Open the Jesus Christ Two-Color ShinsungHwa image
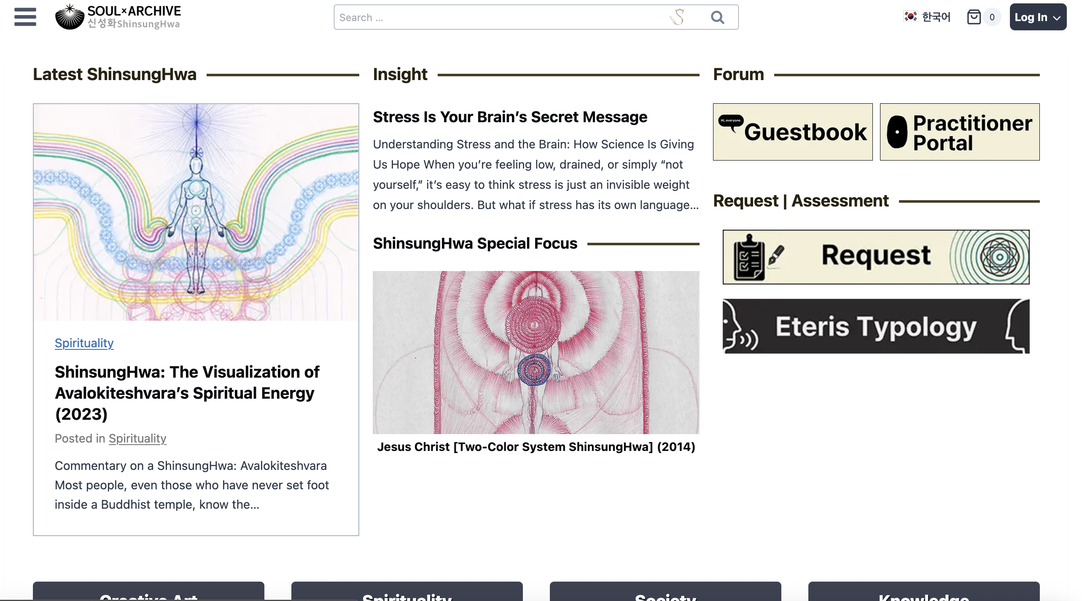 [536, 352]
